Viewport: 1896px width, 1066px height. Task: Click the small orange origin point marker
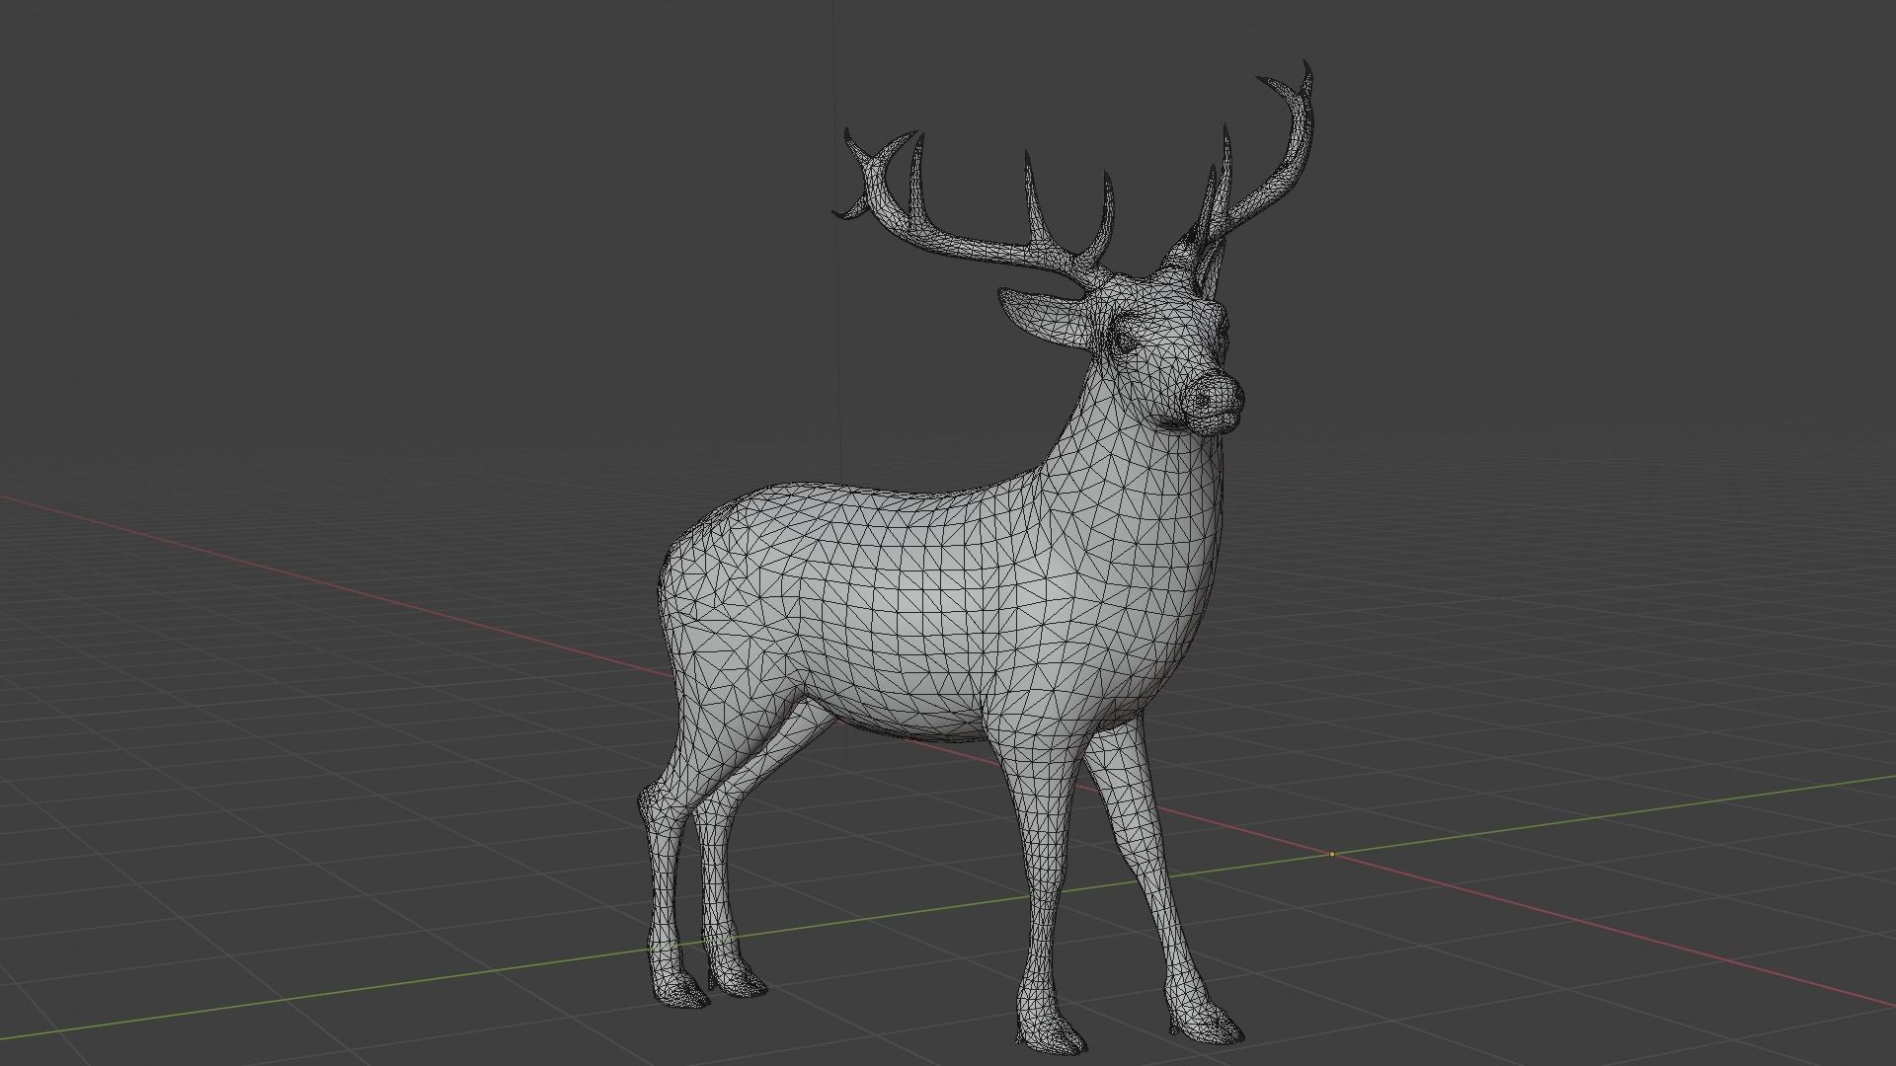click(x=1332, y=854)
